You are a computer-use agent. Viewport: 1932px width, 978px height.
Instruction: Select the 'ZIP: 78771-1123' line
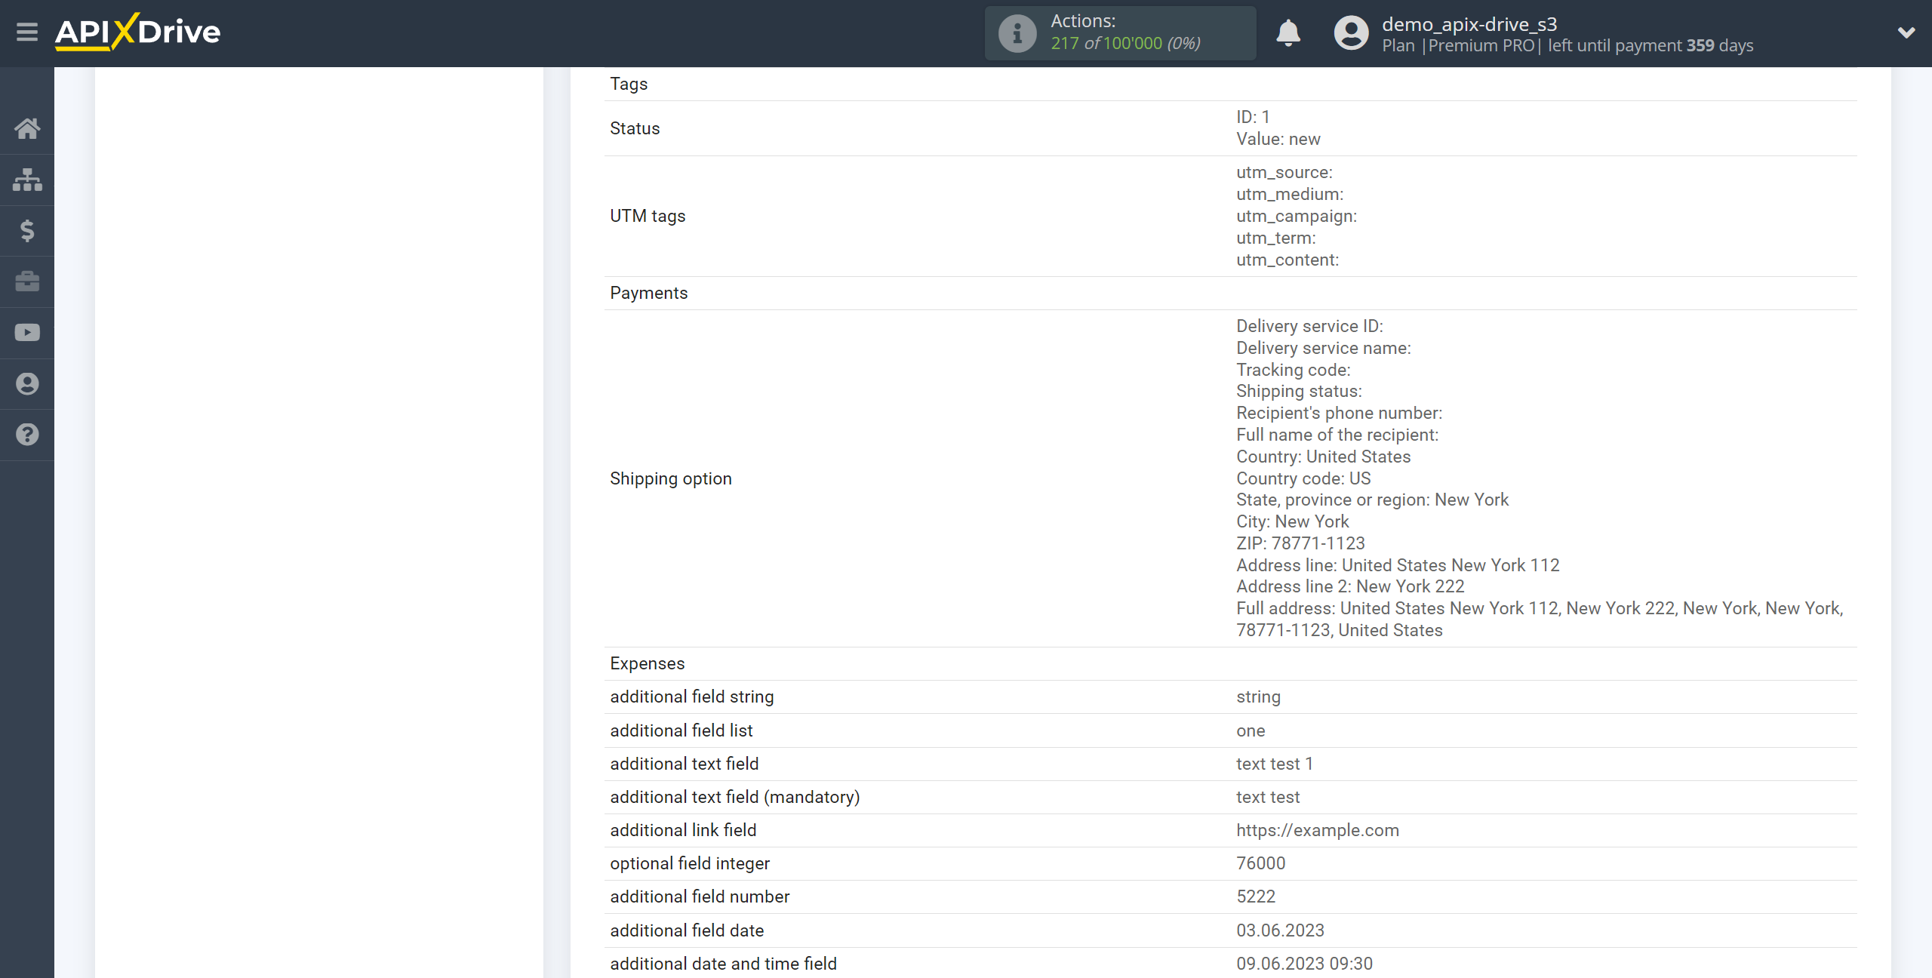click(x=1300, y=544)
